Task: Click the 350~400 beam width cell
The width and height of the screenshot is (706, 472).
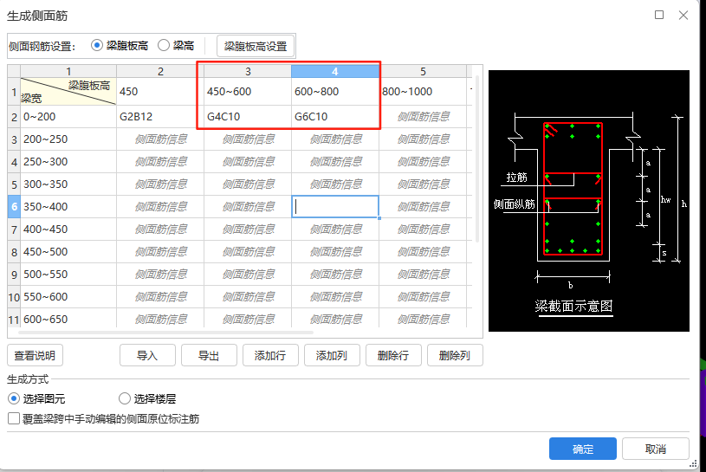Action: click(x=68, y=206)
